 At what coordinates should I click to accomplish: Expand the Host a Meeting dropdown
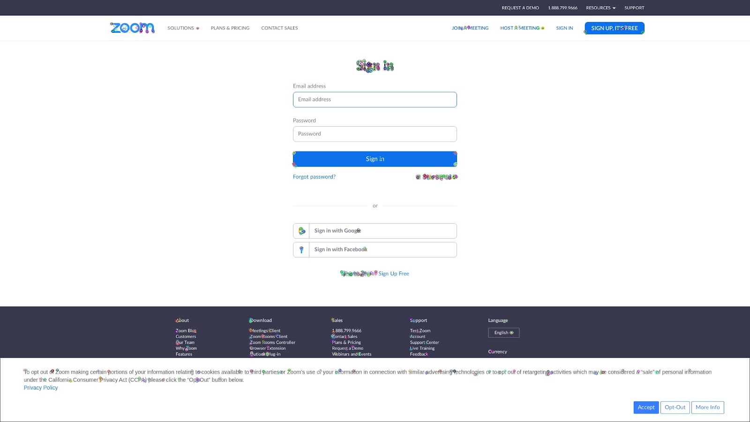pos(522,28)
